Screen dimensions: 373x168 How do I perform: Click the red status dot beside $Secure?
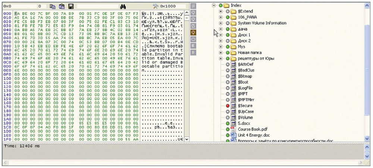tap(227, 105)
